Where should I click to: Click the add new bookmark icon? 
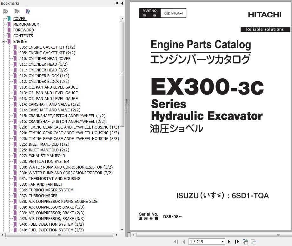(x=17, y=11)
